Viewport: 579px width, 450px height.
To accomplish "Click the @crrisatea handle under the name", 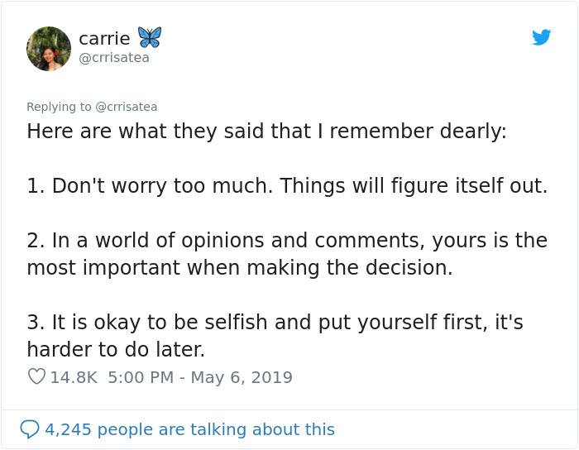I will tap(114, 58).
